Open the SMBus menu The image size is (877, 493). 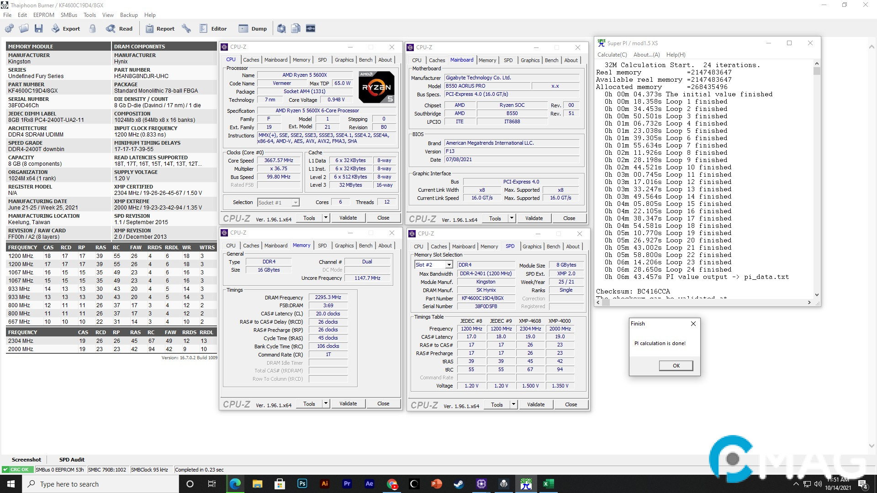pyautogui.click(x=69, y=15)
